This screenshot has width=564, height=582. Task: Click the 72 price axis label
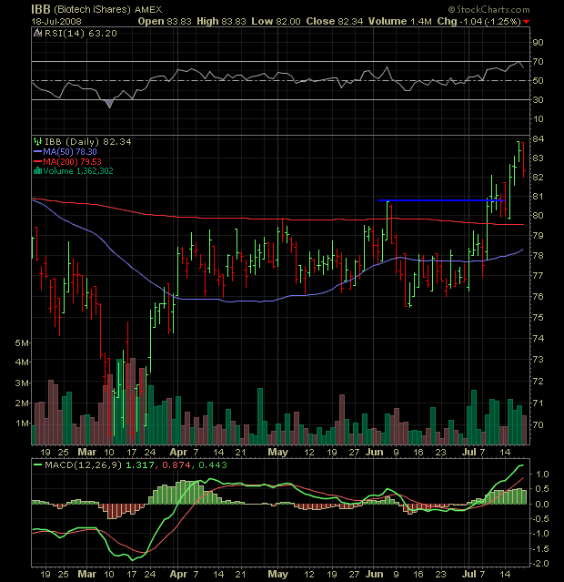click(x=538, y=382)
